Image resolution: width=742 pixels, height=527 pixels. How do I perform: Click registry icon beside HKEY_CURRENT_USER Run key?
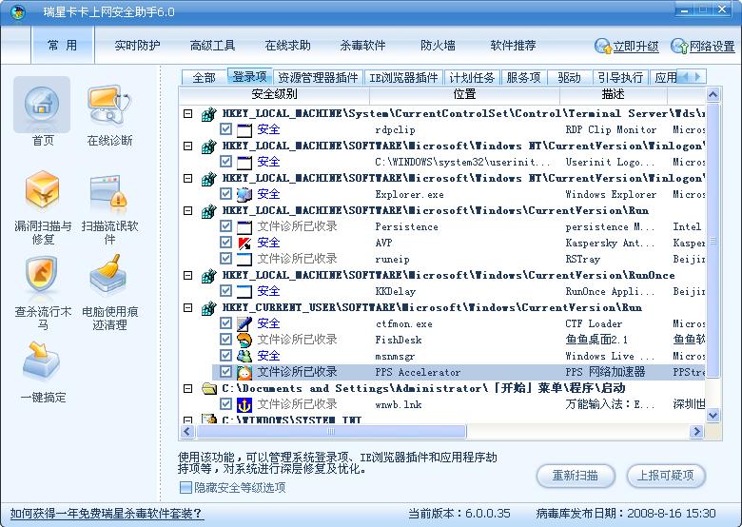[208, 308]
